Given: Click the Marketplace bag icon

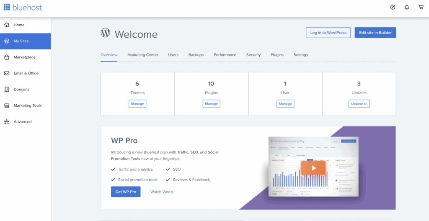Looking at the screenshot, I should click(x=7, y=57).
